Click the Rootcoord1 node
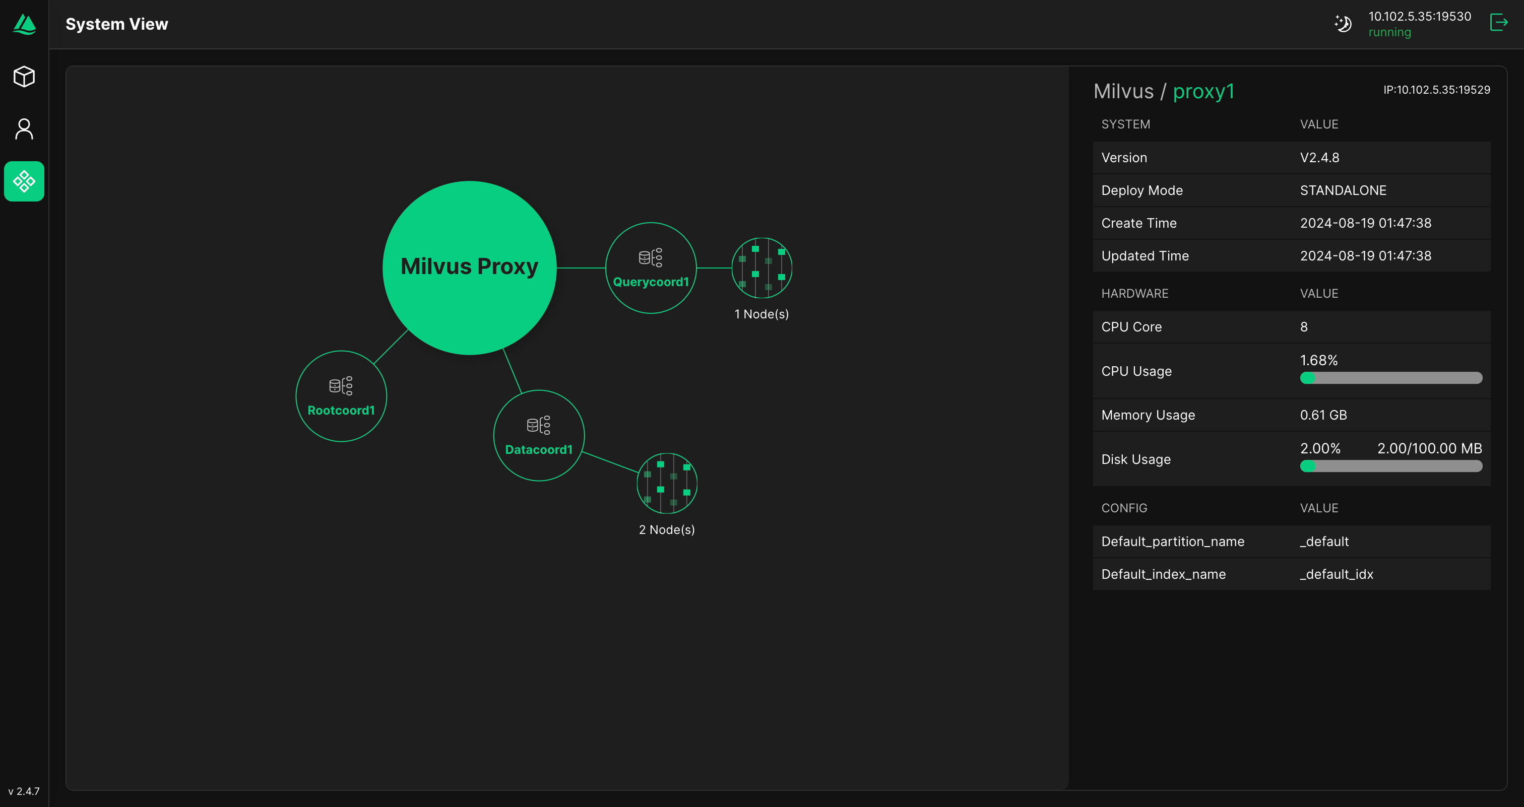Viewport: 1524px width, 807px height. (341, 396)
